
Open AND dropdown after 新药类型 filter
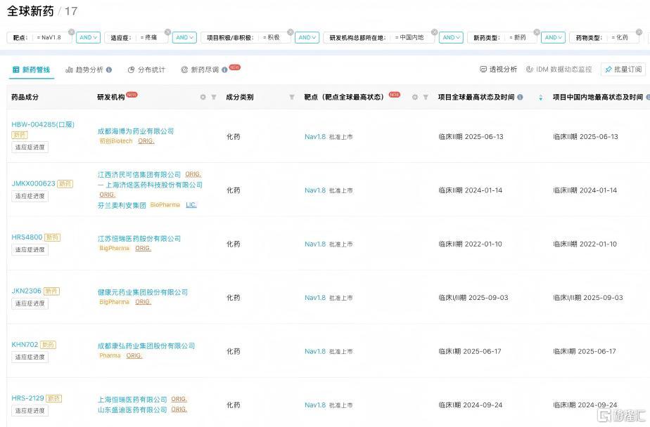point(554,38)
